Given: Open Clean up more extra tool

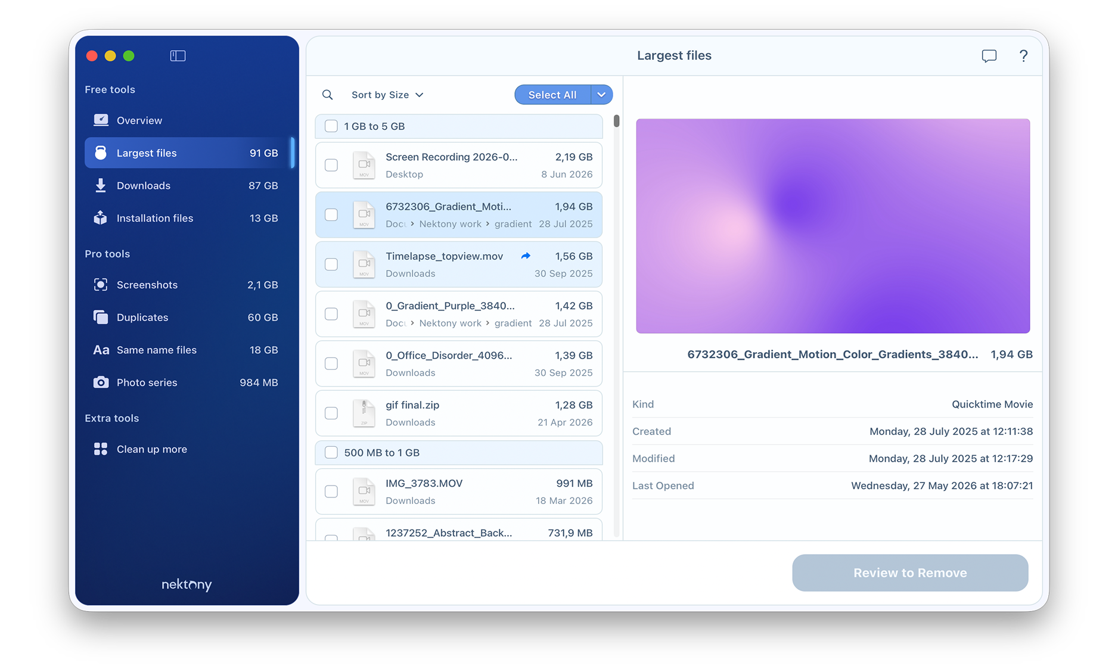Looking at the screenshot, I should click(187, 449).
